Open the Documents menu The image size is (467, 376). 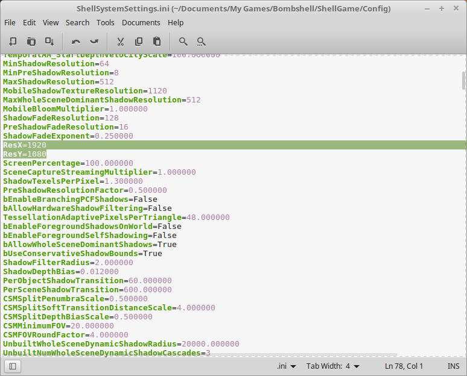click(141, 23)
